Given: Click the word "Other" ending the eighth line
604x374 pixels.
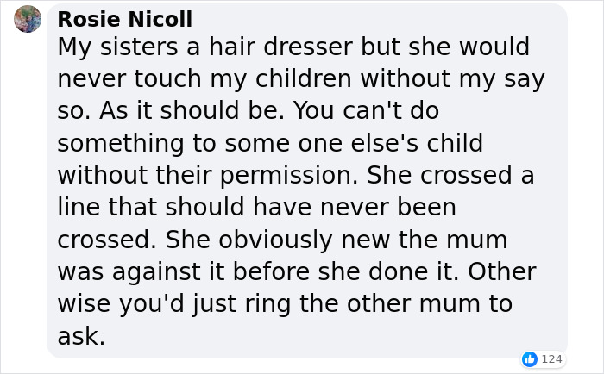Looking at the screenshot, I should pyautogui.click(x=504, y=271).
